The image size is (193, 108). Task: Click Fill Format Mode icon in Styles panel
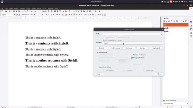point(184,21)
